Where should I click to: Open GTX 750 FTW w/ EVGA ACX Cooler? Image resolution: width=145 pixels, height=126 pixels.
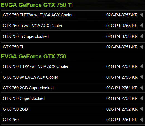36,66
